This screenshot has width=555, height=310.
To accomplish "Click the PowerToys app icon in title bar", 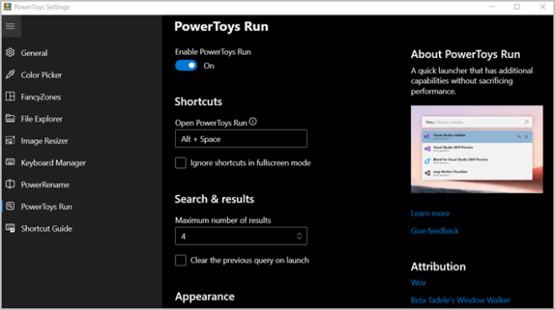I will click(x=8, y=7).
